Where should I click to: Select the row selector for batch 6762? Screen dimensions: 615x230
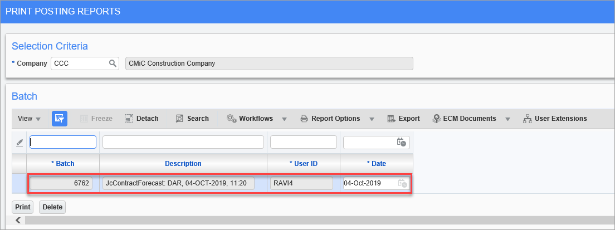click(19, 183)
